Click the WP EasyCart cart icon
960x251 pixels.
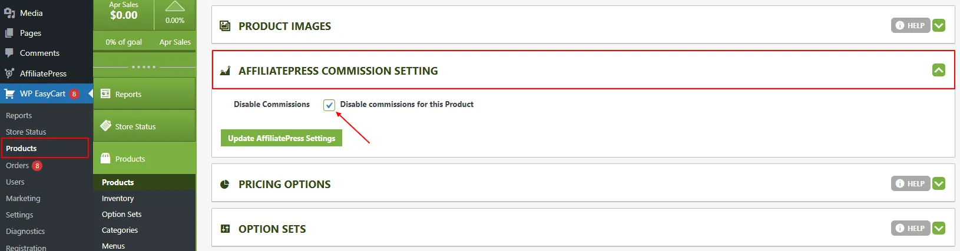pyautogui.click(x=9, y=93)
